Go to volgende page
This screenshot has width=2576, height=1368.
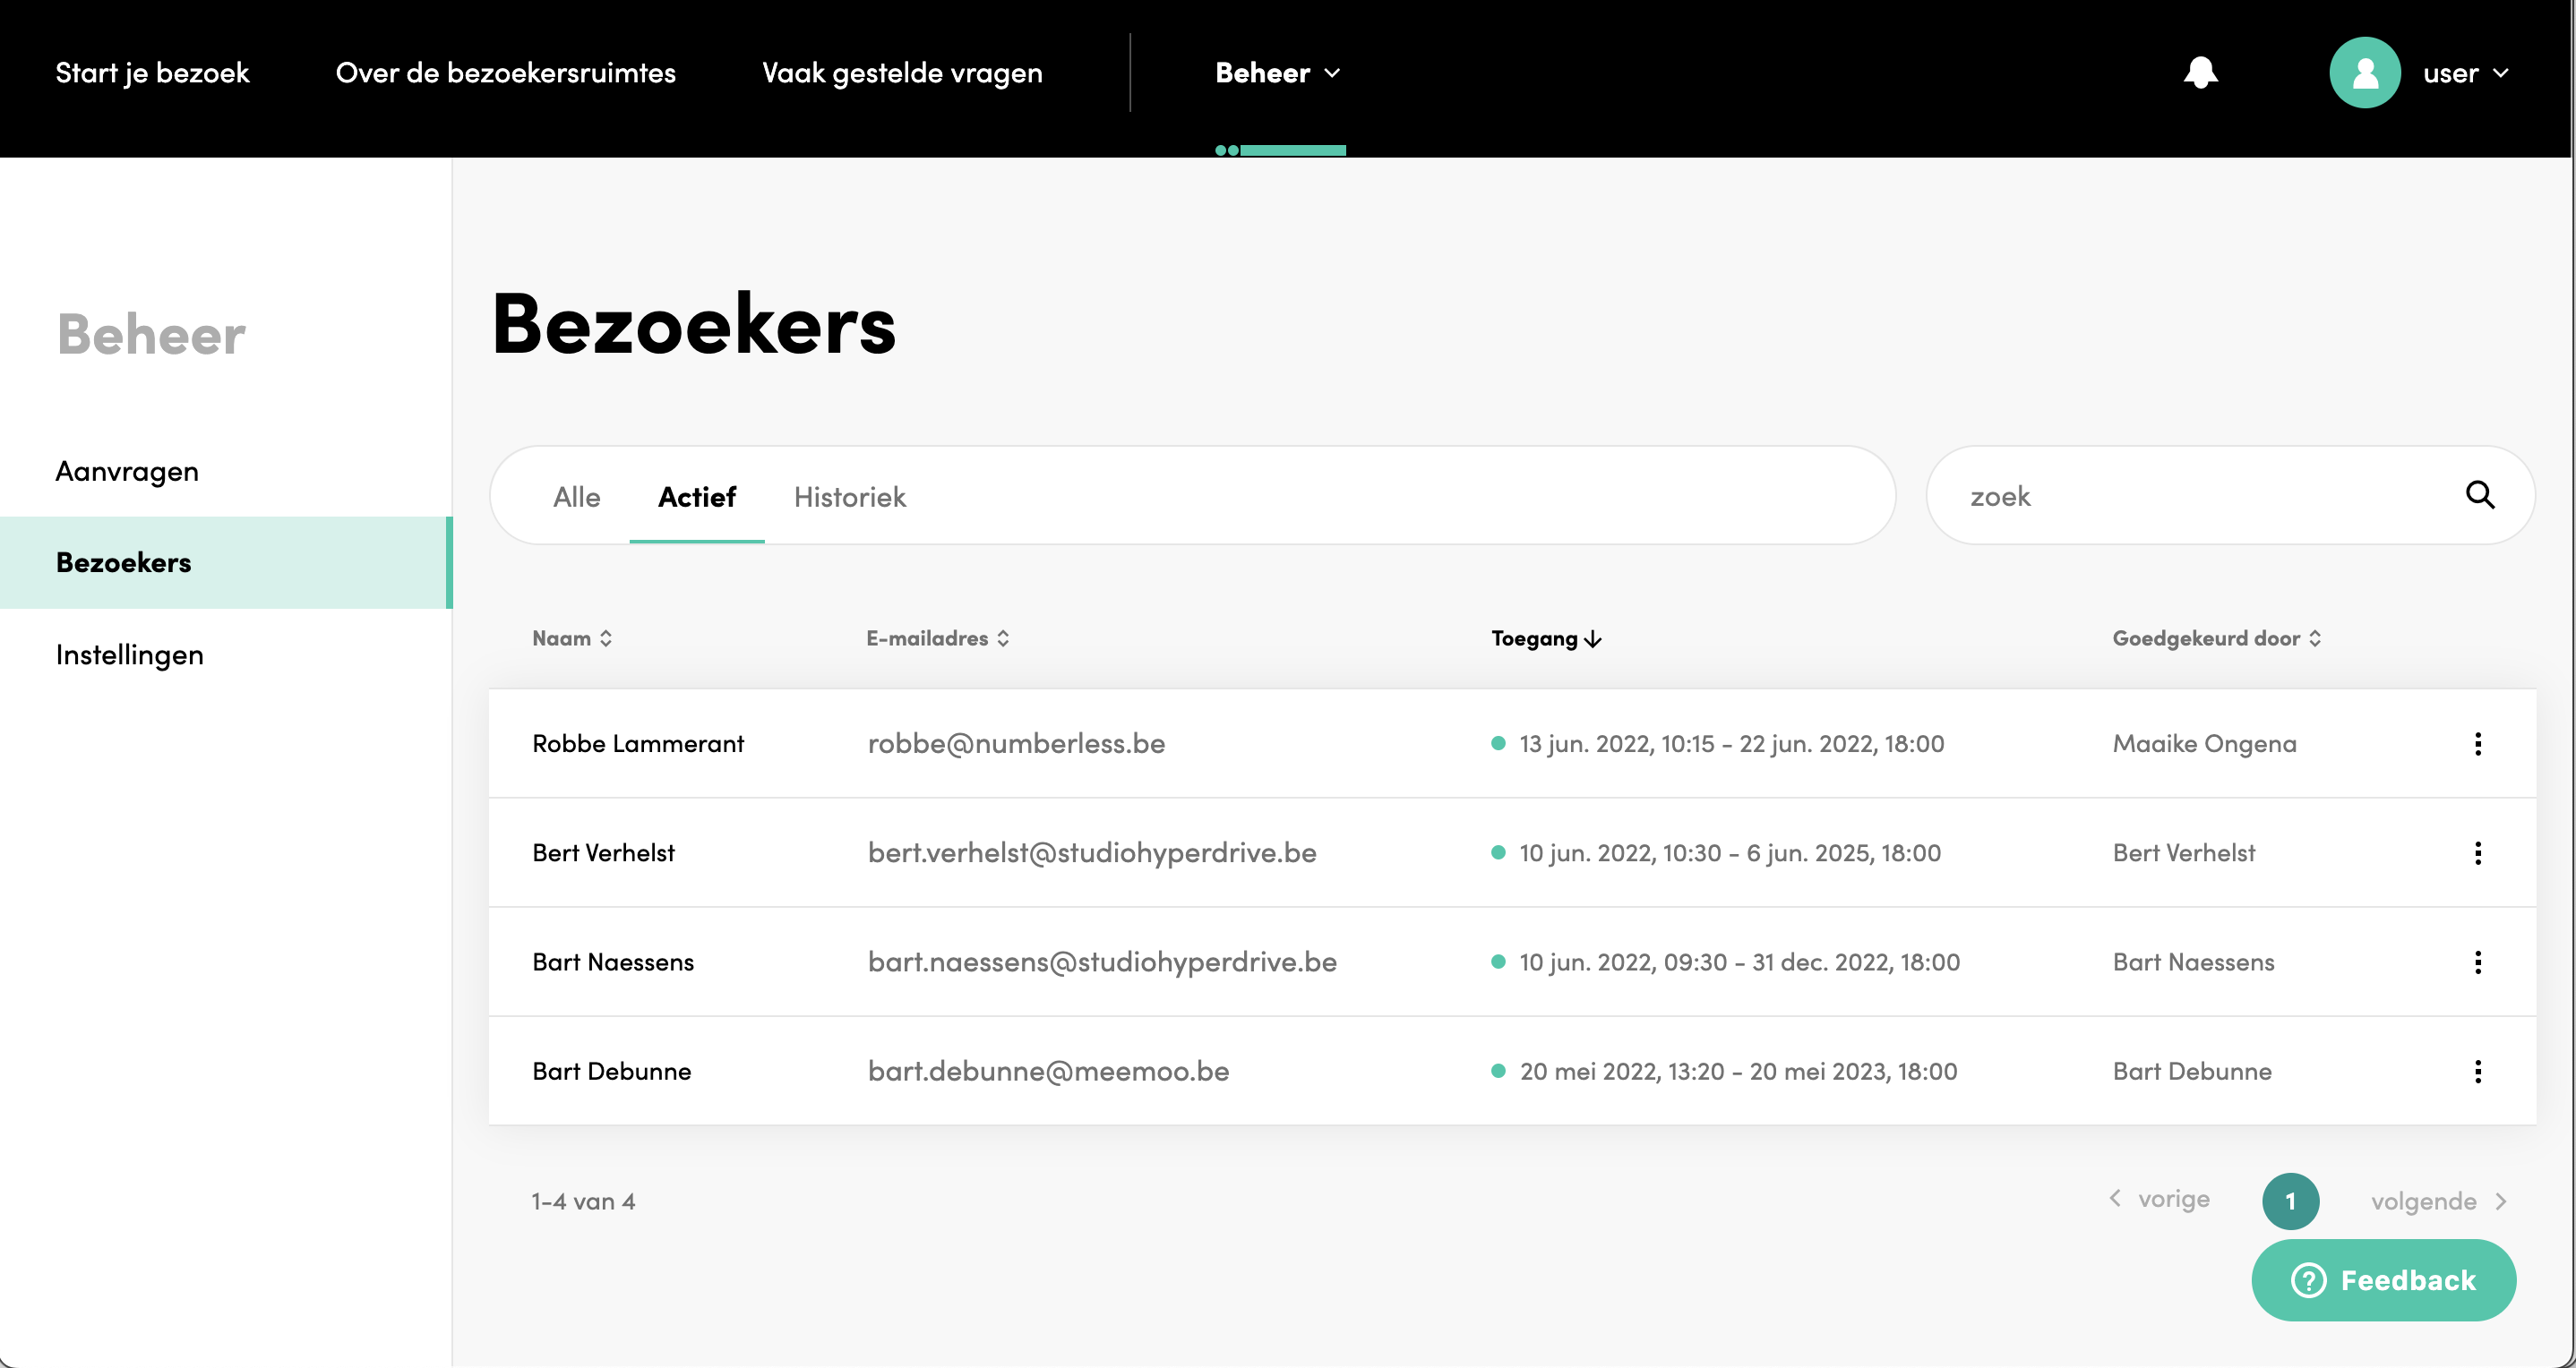coord(2438,1200)
